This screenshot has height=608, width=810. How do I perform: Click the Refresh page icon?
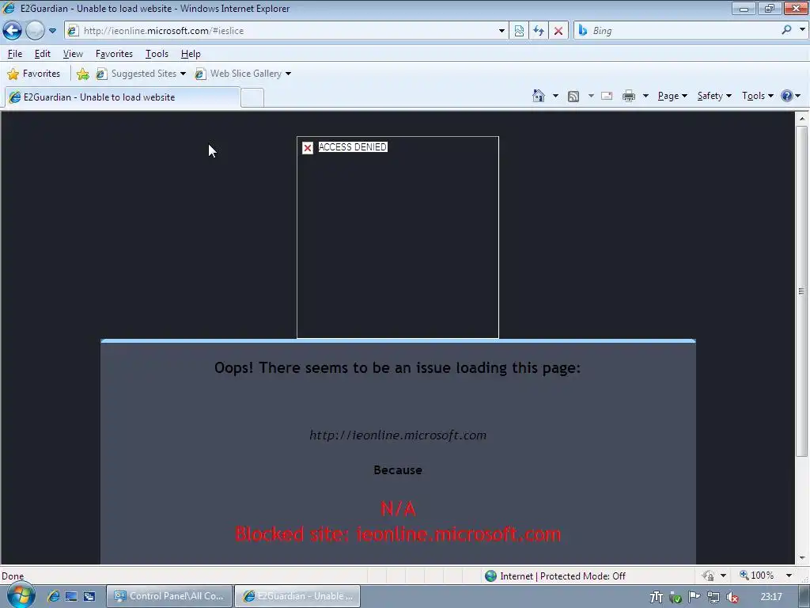tap(539, 31)
